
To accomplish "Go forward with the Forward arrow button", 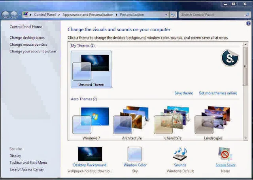I will tap(14, 15).
